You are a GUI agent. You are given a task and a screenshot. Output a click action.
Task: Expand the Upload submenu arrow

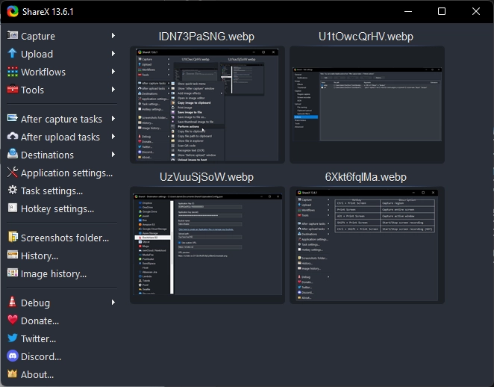113,54
